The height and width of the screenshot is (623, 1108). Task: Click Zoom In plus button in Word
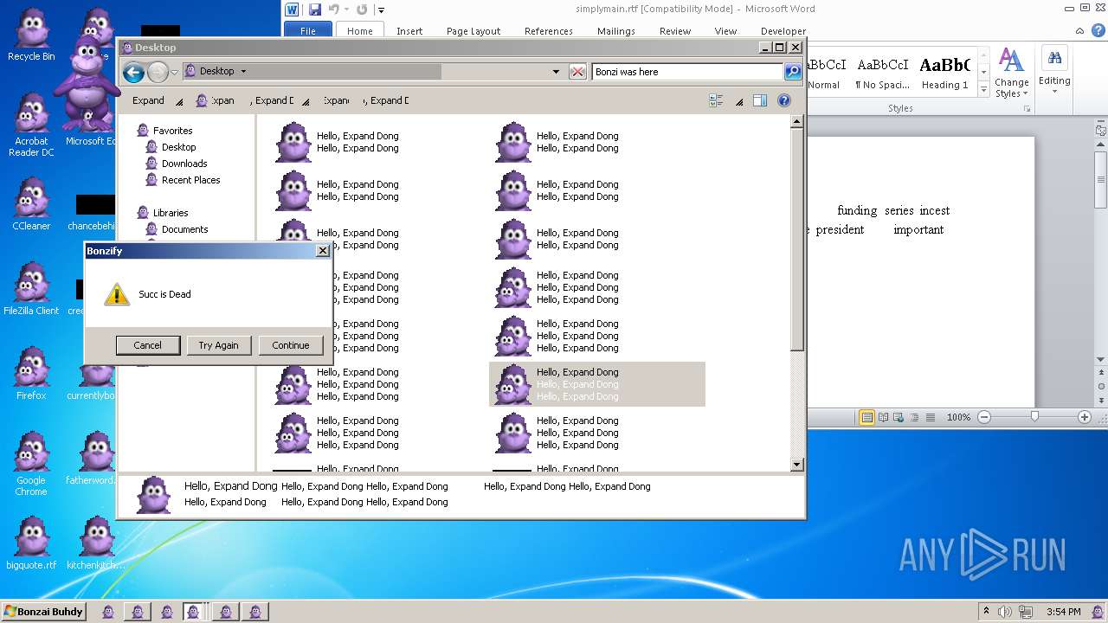point(1084,417)
